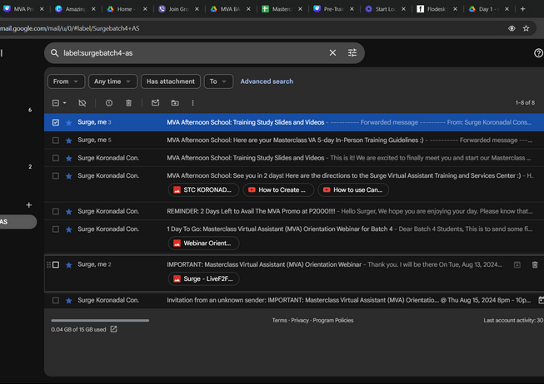Open the Webinar Orient... attachment chip
The image size is (544, 384).
(x=203, y=243)
